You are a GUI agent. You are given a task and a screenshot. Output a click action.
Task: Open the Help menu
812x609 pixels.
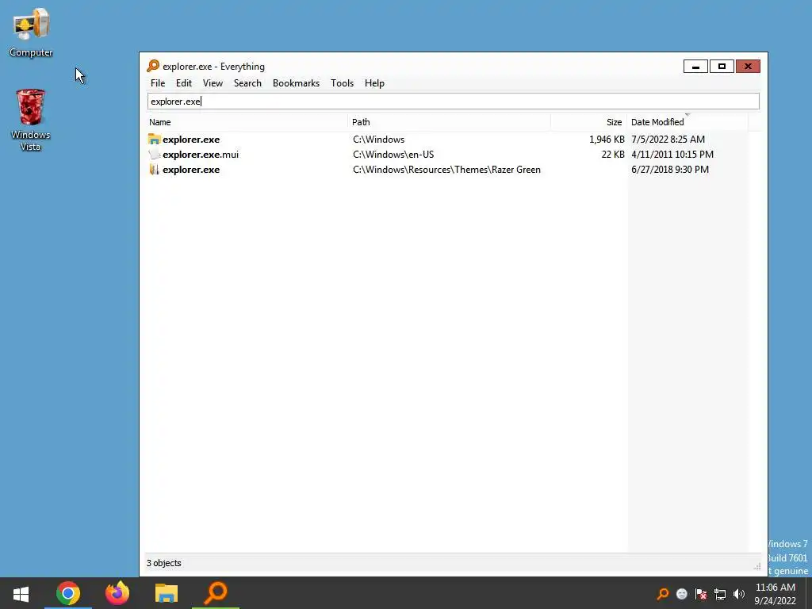[374, 82]
